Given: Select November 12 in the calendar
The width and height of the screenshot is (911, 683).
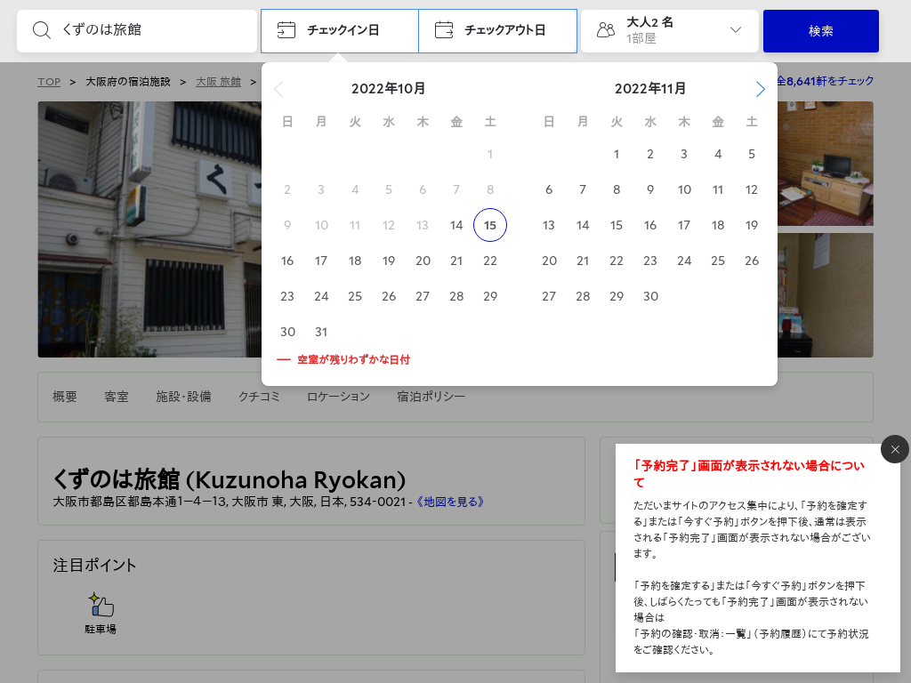Looking at the screenshot, I should [x=752, y=189].
